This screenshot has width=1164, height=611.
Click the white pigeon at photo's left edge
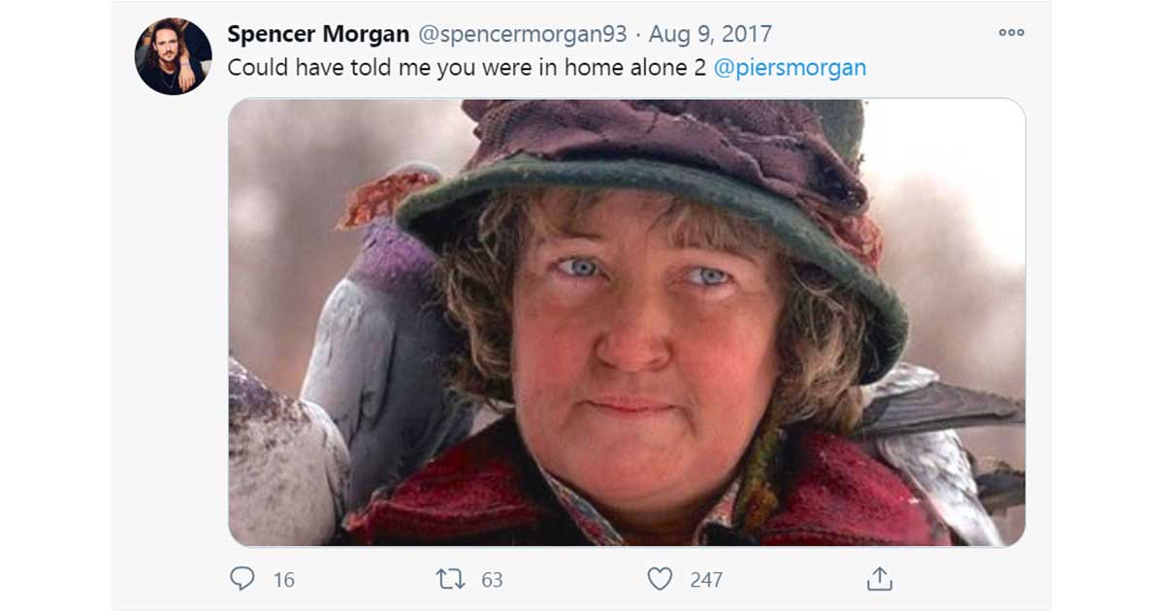(x=281, y=456)
